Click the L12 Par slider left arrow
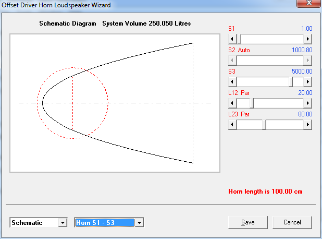Screen dimensions: 322x239 232,103
